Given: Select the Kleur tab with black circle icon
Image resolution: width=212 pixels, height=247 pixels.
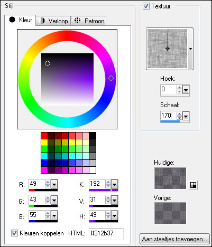Looking at the screenshot, I should 20,20.
